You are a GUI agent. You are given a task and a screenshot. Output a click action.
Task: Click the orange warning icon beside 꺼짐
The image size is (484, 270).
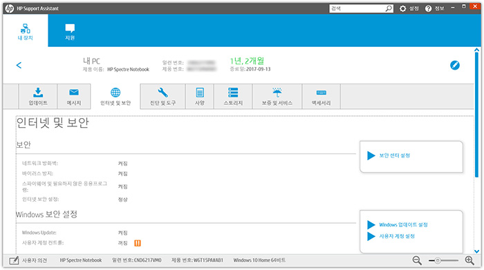click(138, 243)
